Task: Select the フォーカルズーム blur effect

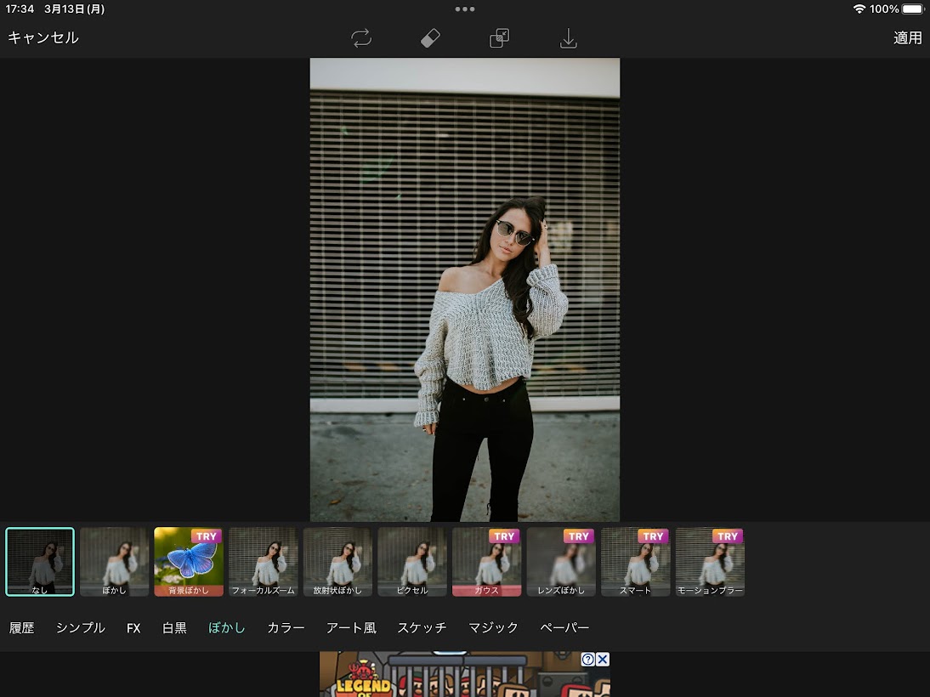Action: click(264, 561)
